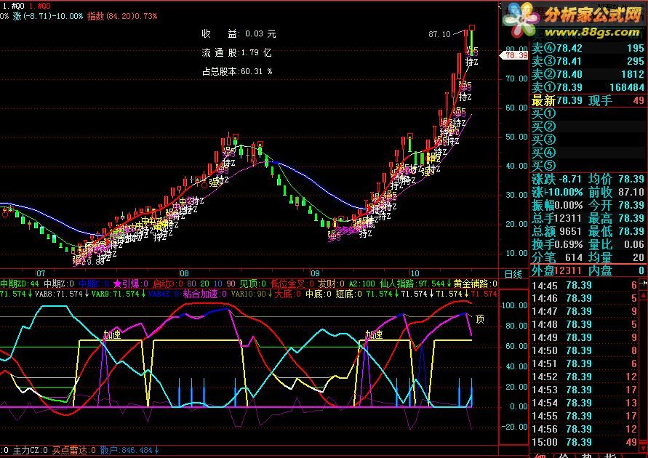The image size is (648, 458).
Task: Click the 仙人指路:97.544 indicator label
Action: (415, 284)
